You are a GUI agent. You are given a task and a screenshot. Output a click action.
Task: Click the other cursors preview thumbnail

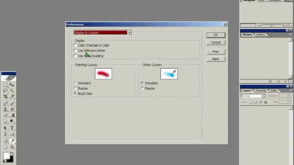169,74
